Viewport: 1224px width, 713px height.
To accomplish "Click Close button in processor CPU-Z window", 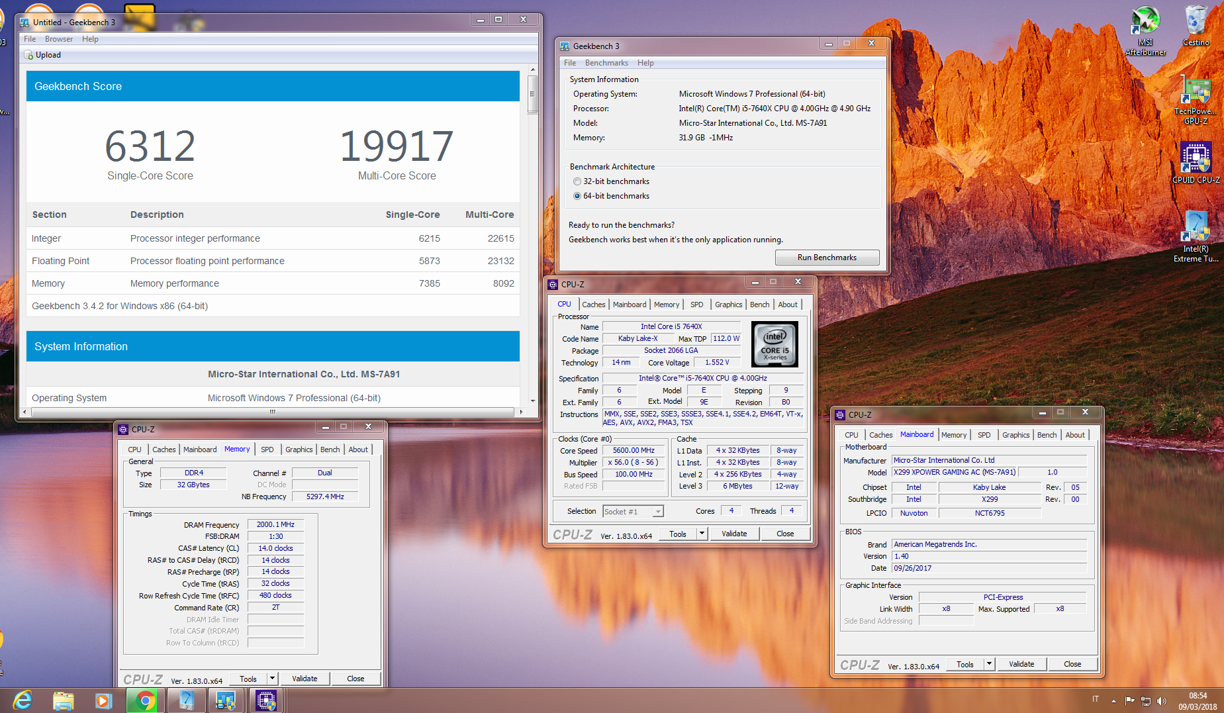I will pyautogui.click(x=785, y=534).
